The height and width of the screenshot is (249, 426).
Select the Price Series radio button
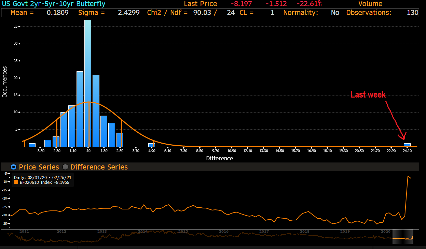click(x=14, y=167)
